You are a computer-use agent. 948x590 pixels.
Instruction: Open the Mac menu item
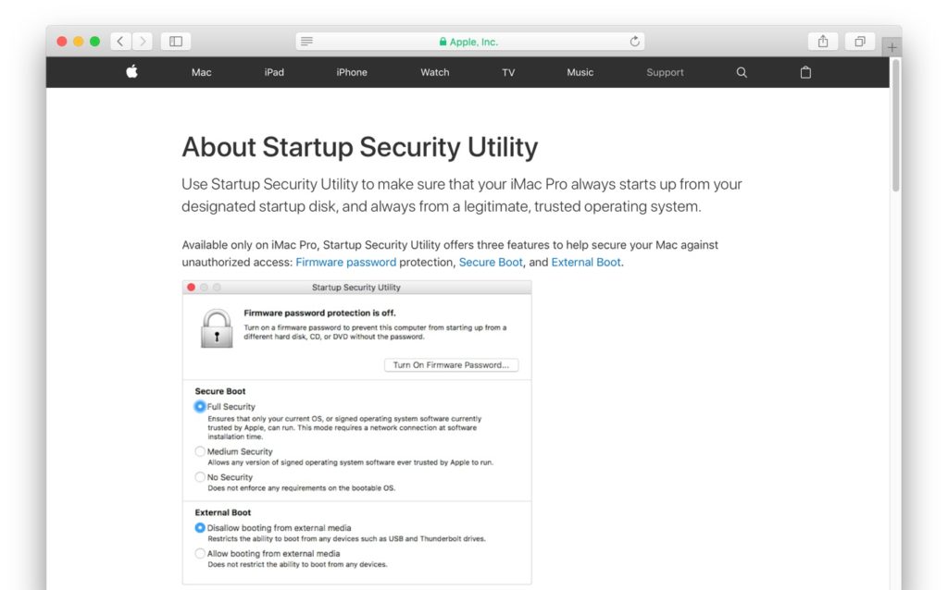pos(201,72)
